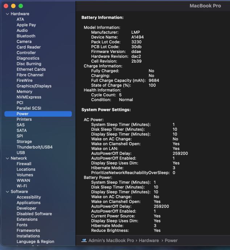Collapse the Software section chevron
The width and height of the screenshot is (230, 250).
(7, 192)
